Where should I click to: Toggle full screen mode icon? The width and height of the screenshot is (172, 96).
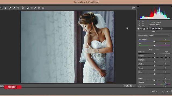[x=134, y=8]
